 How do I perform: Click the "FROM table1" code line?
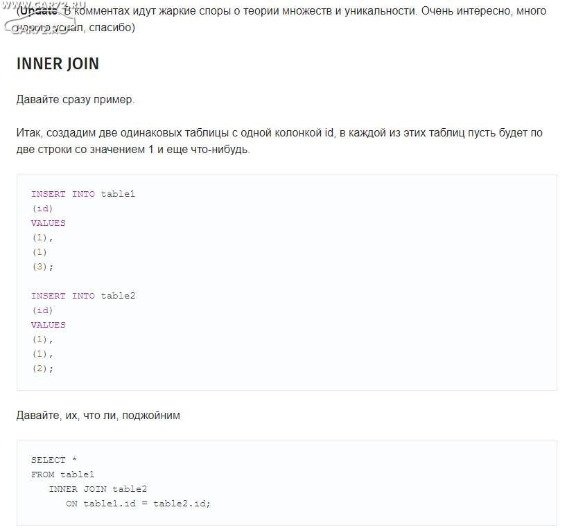coord(62,475)
